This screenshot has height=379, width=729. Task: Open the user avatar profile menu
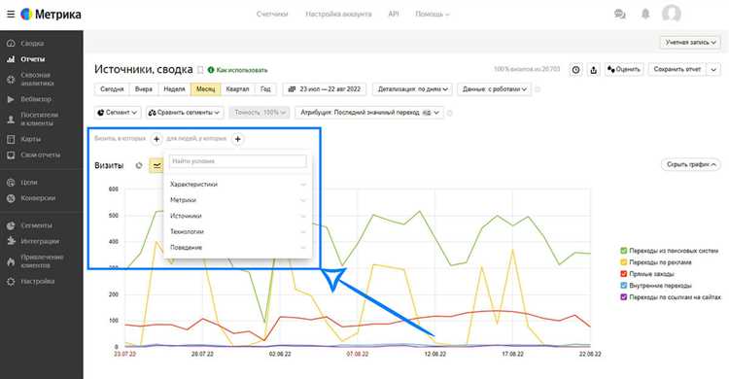[x=672, y=14]
